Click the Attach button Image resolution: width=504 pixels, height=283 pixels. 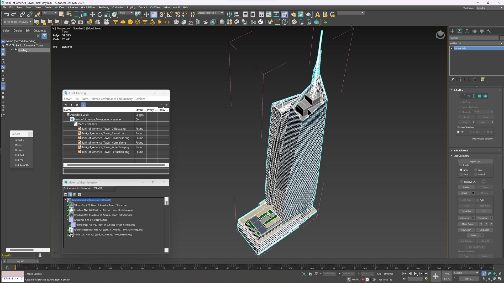click(x=464, y=193)
